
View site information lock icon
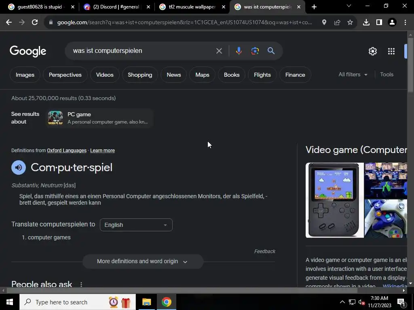[51, 23]
